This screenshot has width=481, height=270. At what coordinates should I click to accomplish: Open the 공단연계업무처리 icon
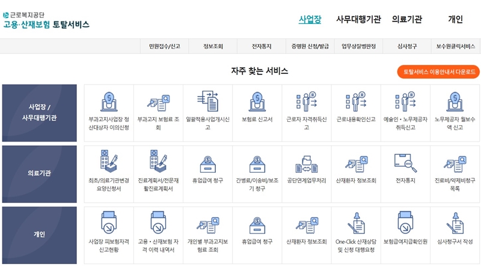(307, 164)
